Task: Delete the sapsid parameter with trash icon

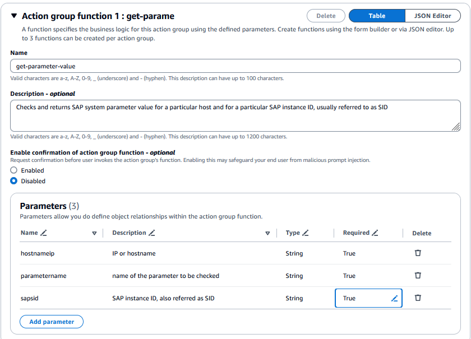Action: pos(418,298)
